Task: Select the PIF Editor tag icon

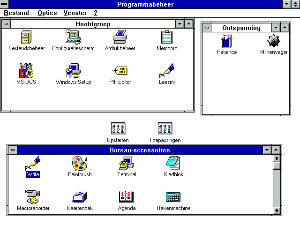Action: [120, 71]
